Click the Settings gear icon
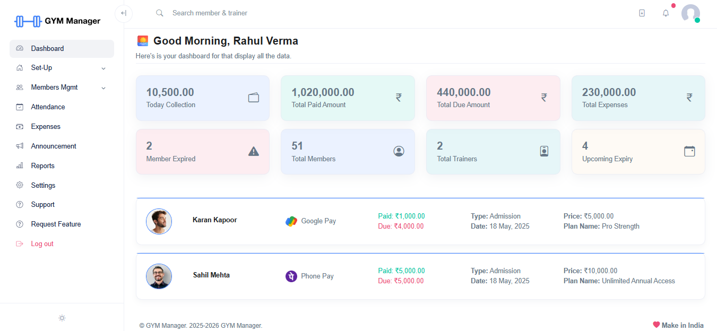This screenshot has height=331, width=717. (x=20, y=185)
